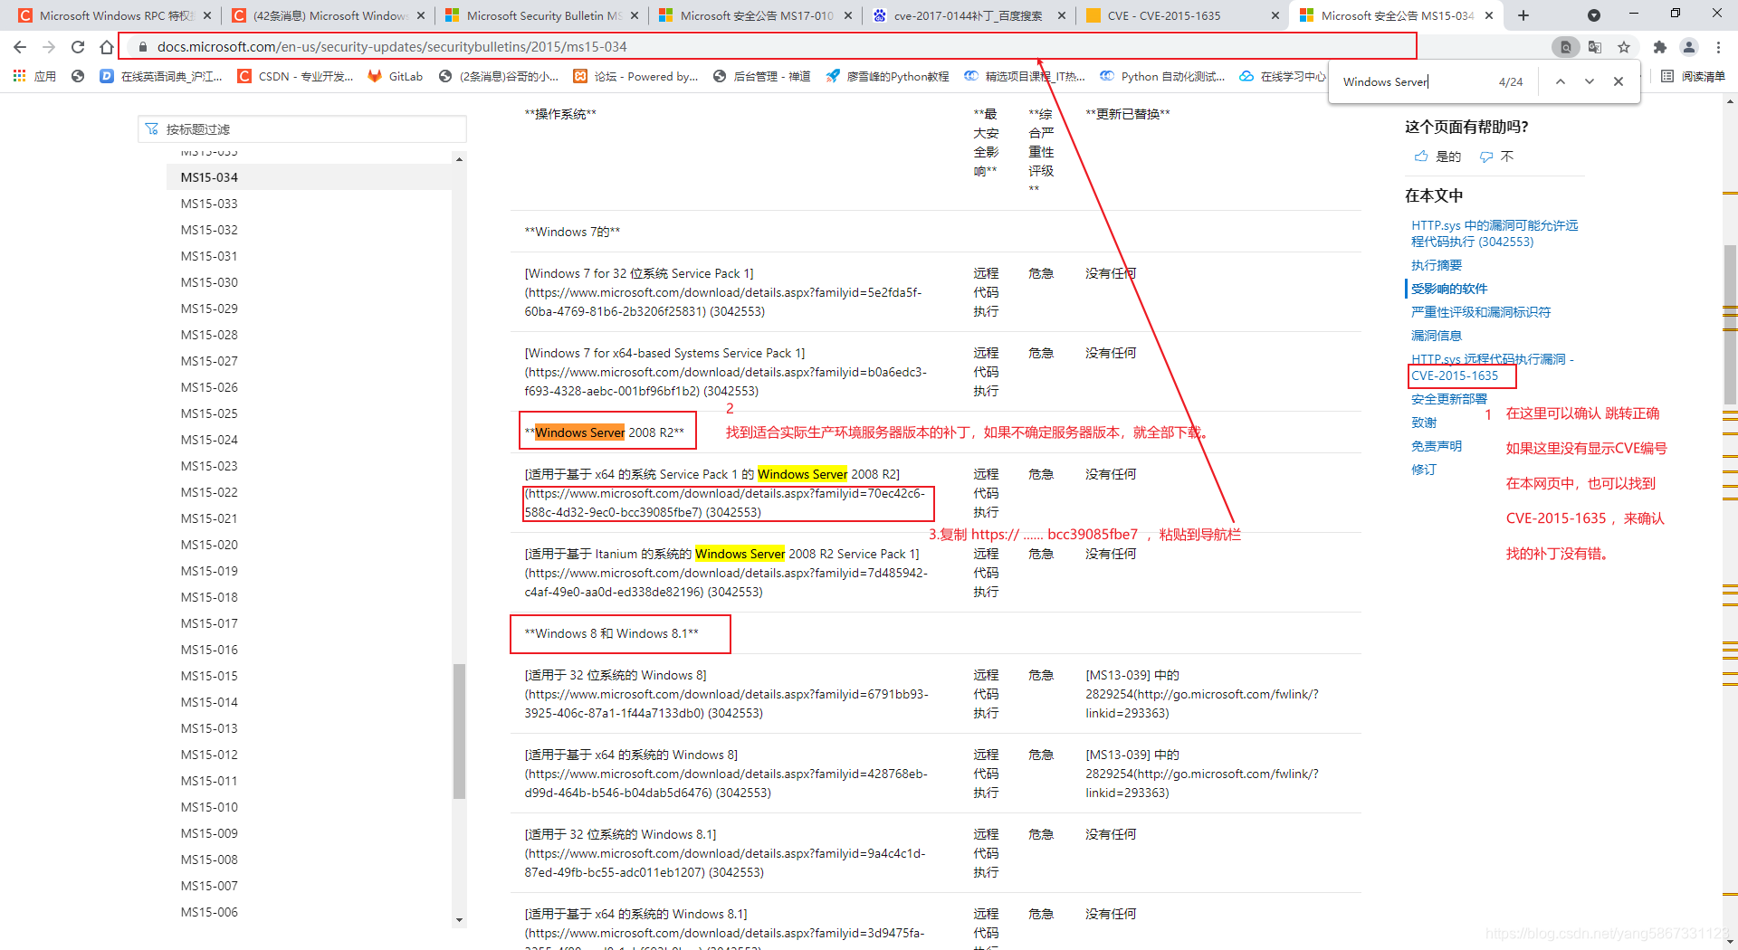The image size is (1738, 950).
Task: Click the thumbs-up 是的 feedback button
Action: click(x=1437, y=157)
